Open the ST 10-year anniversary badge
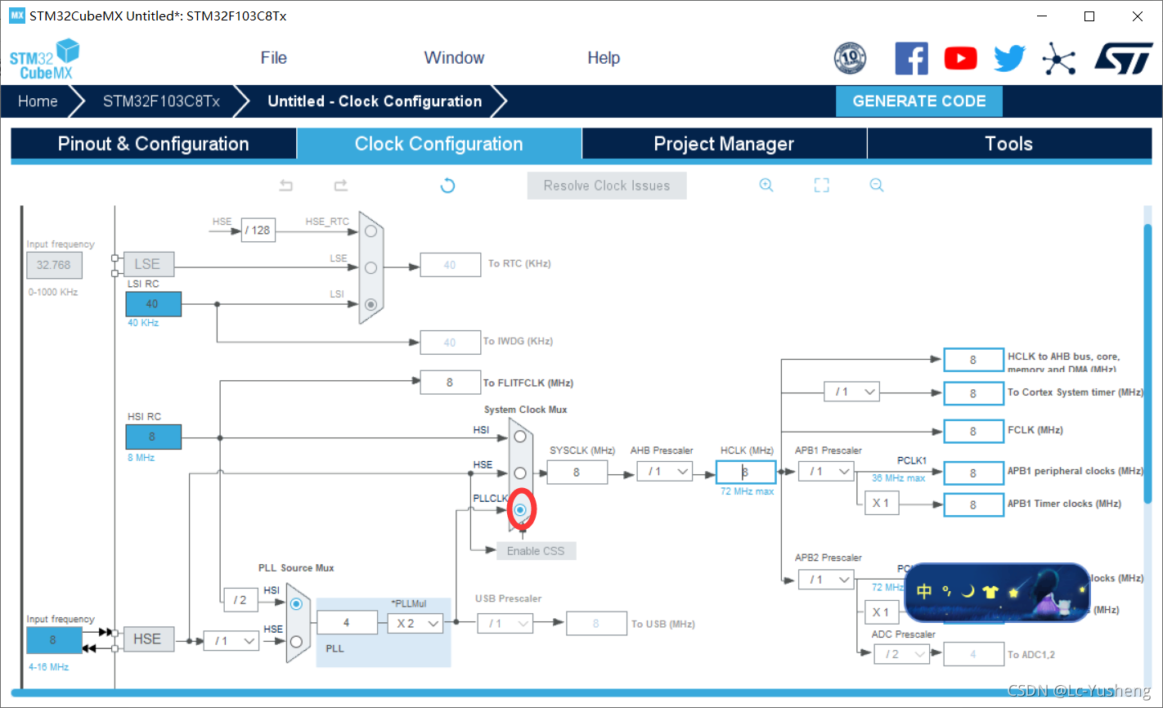This screenshot has height=708, width=1163. click(850, 58)
